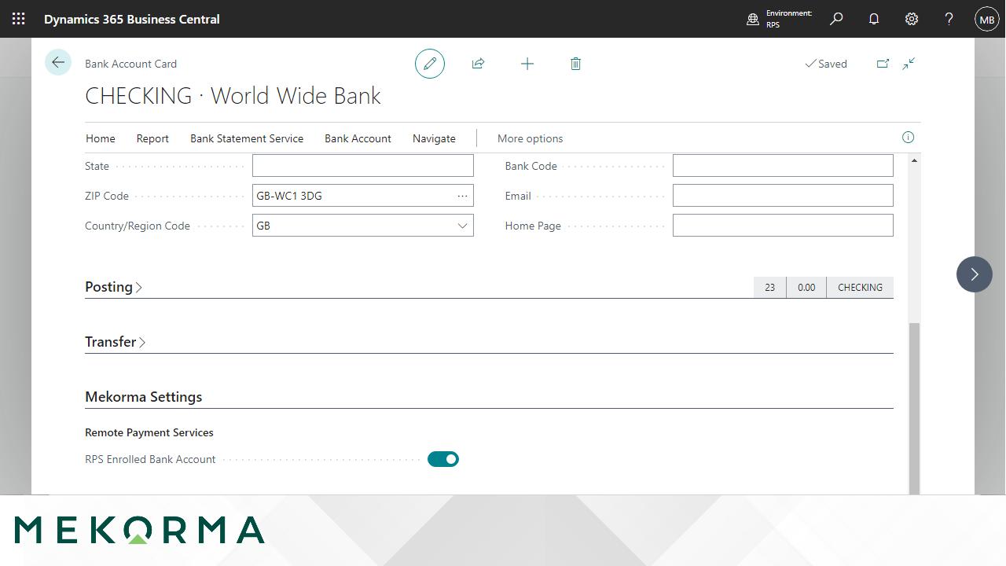Screen dimensions: 1006x566
Task: Open the card in a new window
Action: (x=883, y=64)
